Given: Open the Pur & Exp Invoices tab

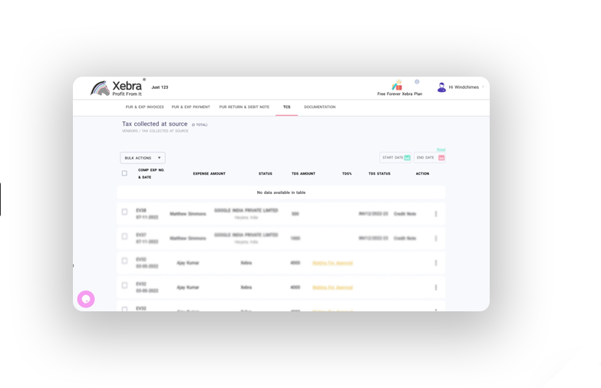Looking at the screenshot, I should [144, 107].
